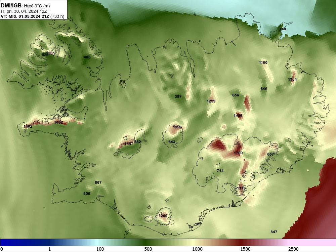Click the map value 714
The image size is (336, 252).
coord(220,171)
